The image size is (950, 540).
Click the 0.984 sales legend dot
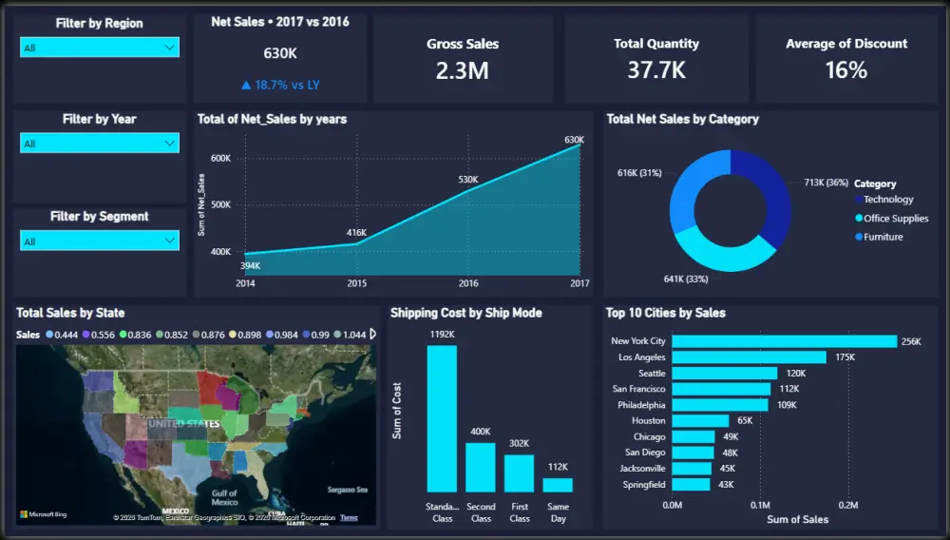tap(270, 334)
